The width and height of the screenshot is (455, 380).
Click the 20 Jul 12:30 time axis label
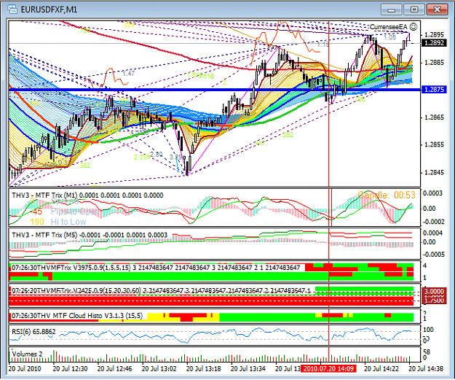point(70,368)
